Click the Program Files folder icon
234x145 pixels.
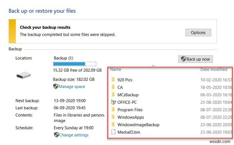click(x=113, y=110)
